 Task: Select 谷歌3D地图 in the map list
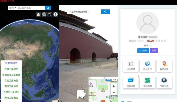pos(11,63)
